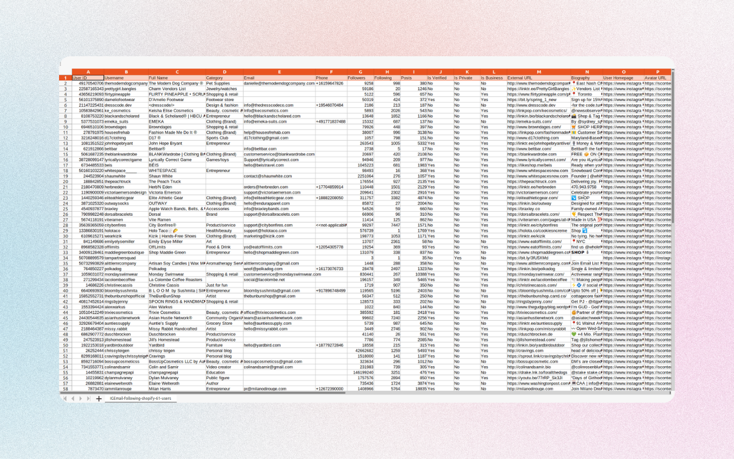Open the link http://milanodirouge.com

tap(538, 389)
